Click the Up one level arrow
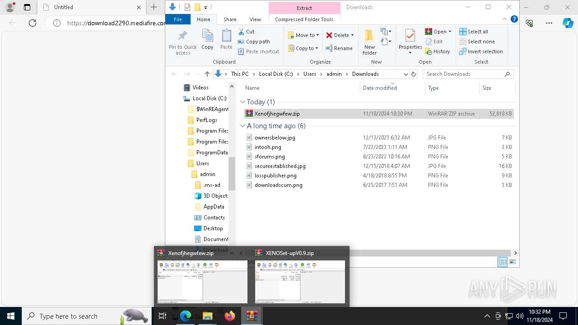 coord(207,74)
